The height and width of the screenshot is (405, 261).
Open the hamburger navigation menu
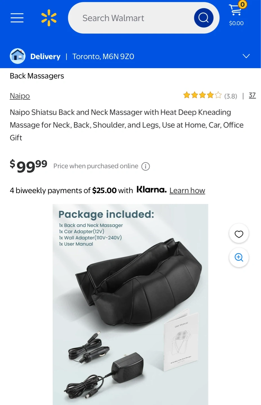point(17,18)
